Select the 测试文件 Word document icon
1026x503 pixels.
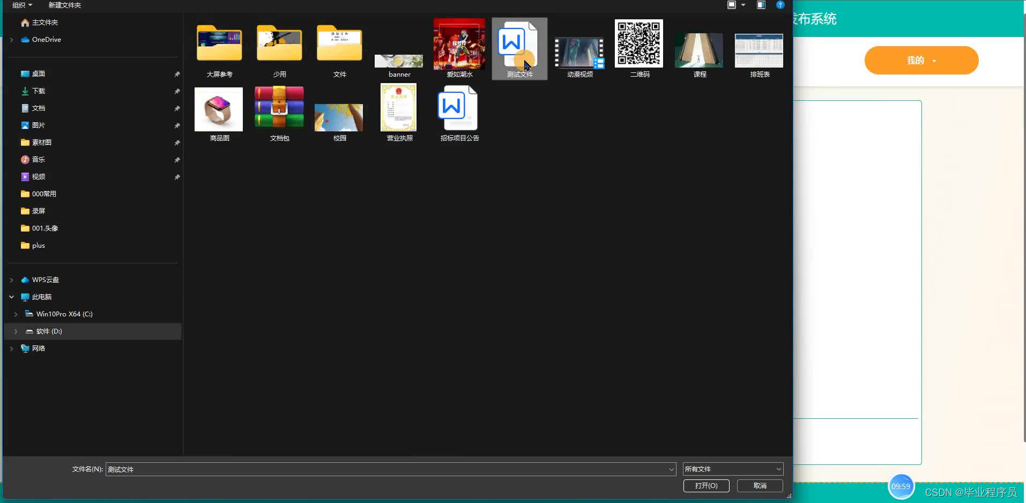(518, 43)
